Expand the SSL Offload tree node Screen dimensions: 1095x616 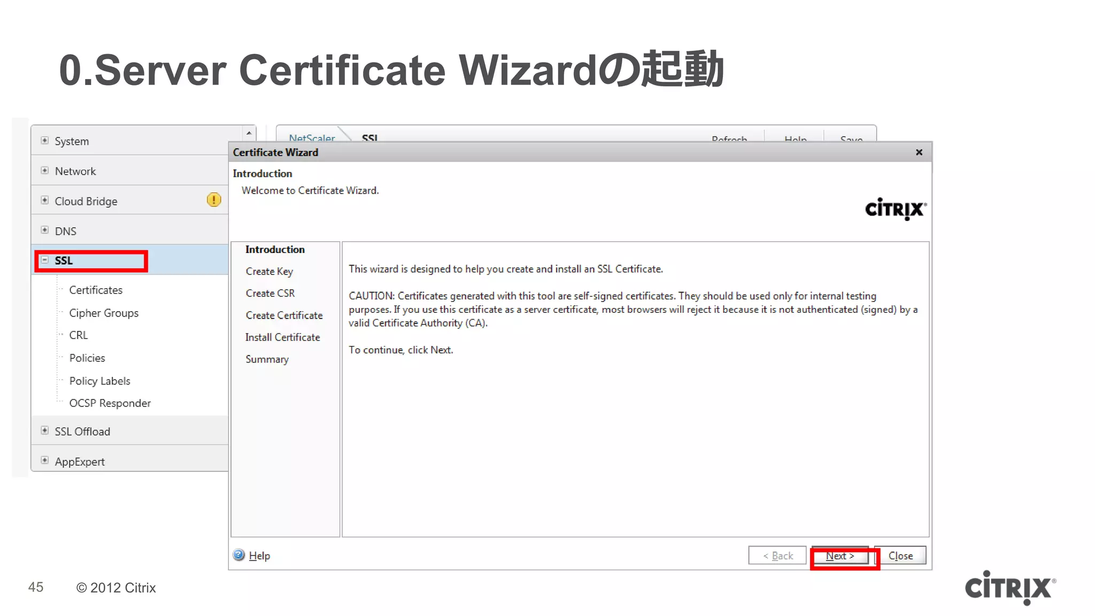point(45,430)
